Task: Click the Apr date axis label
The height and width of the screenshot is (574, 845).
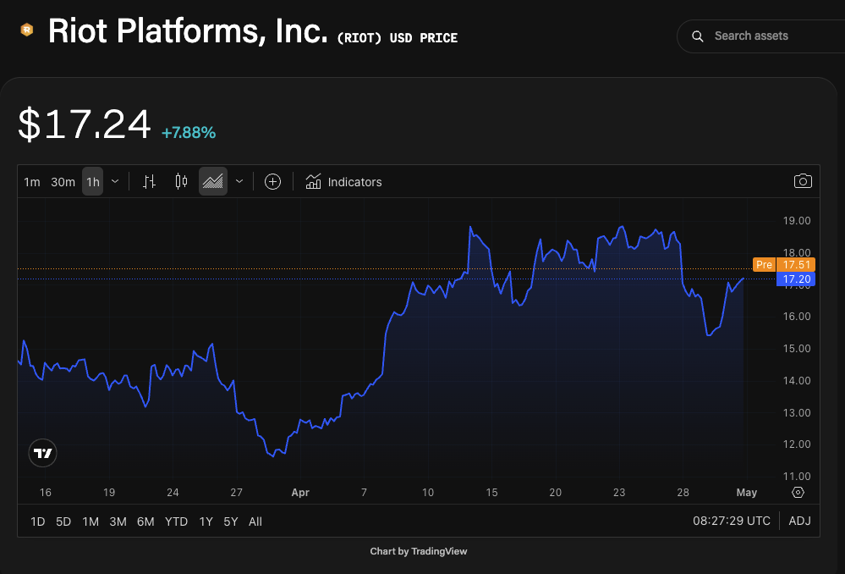Action: (300, 493)
